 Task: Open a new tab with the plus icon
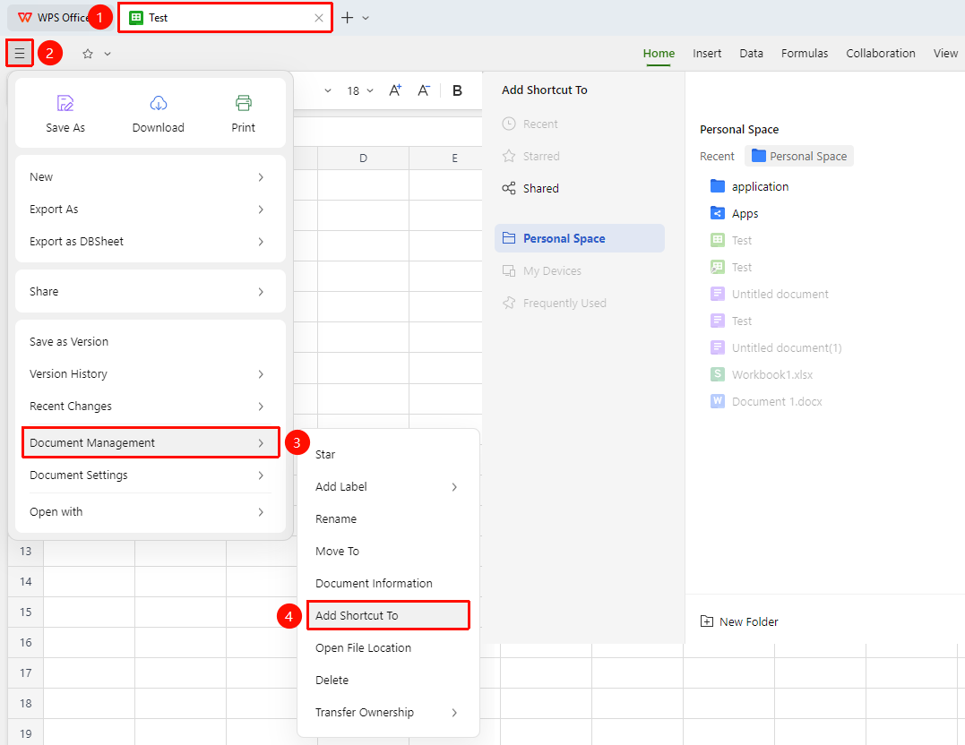(347, 18)
